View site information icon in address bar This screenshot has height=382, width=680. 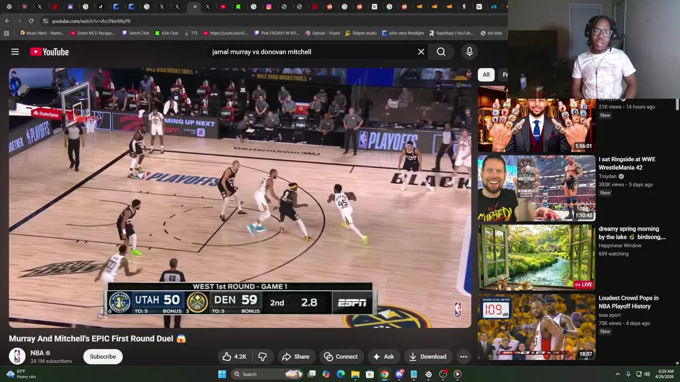[45, 21]
